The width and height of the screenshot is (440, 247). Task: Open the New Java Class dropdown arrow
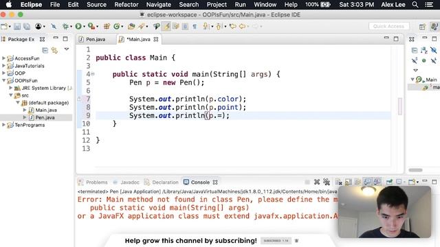pos(122,27)
